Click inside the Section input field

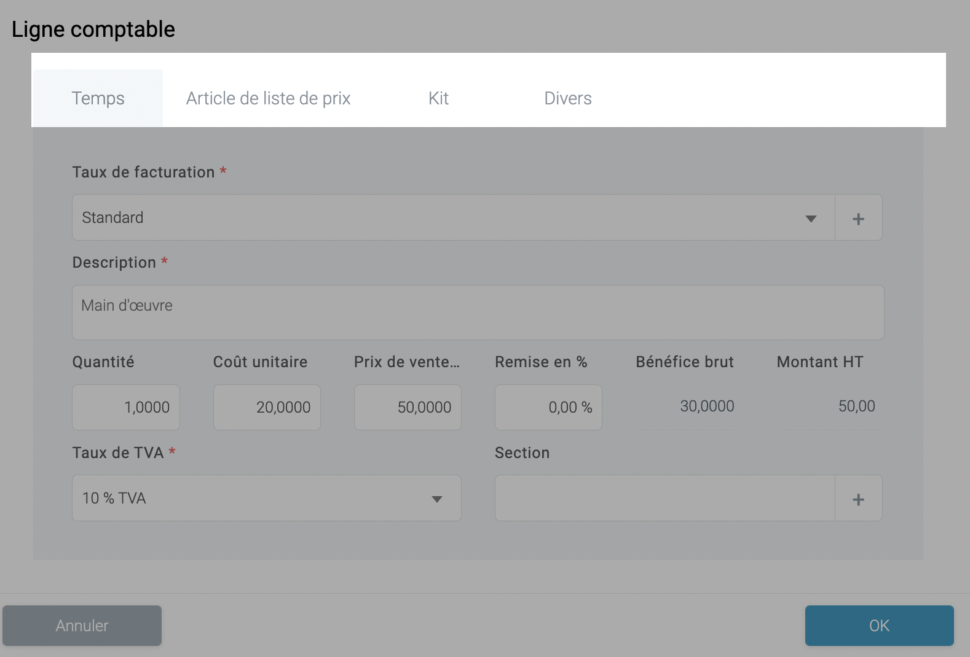(x=664, y=499)
